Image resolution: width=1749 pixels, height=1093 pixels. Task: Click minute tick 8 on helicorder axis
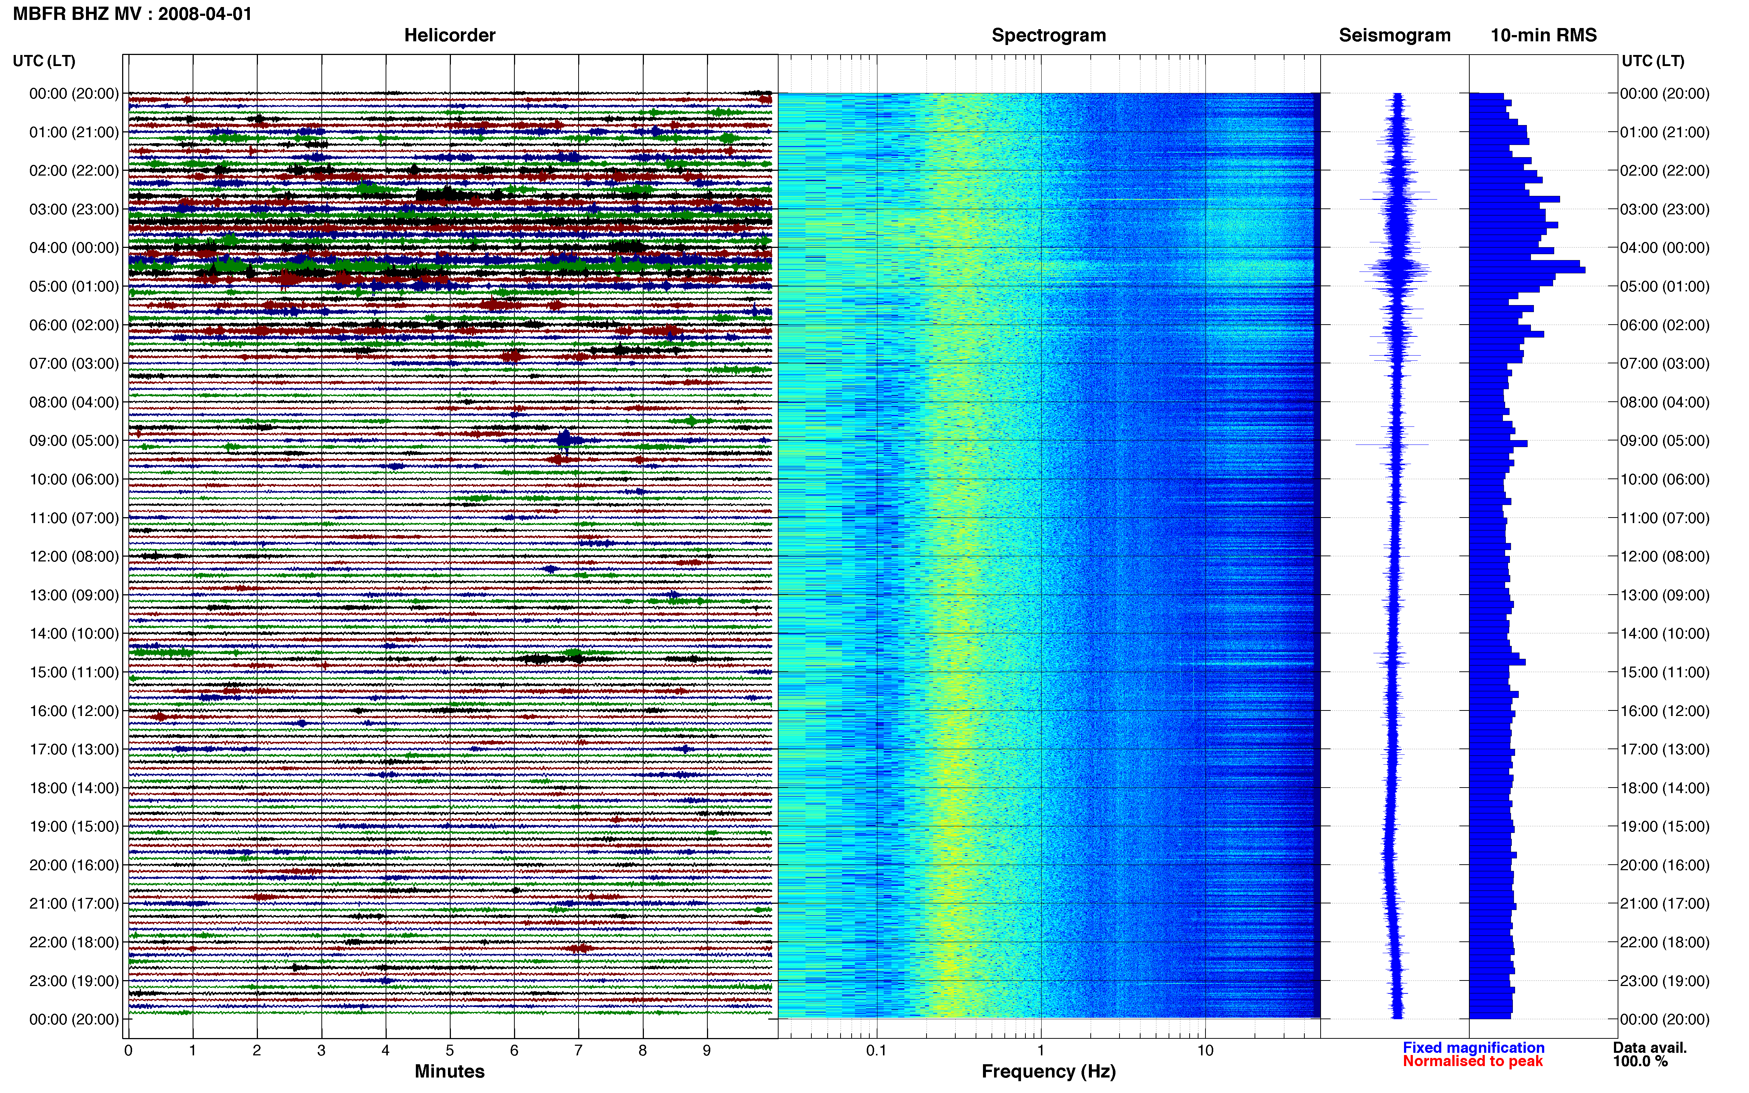(x=643, y=1050)
